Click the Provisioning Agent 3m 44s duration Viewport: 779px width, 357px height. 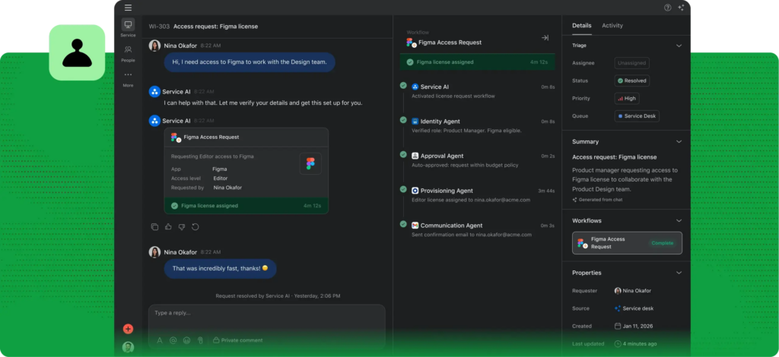(546, 191)
